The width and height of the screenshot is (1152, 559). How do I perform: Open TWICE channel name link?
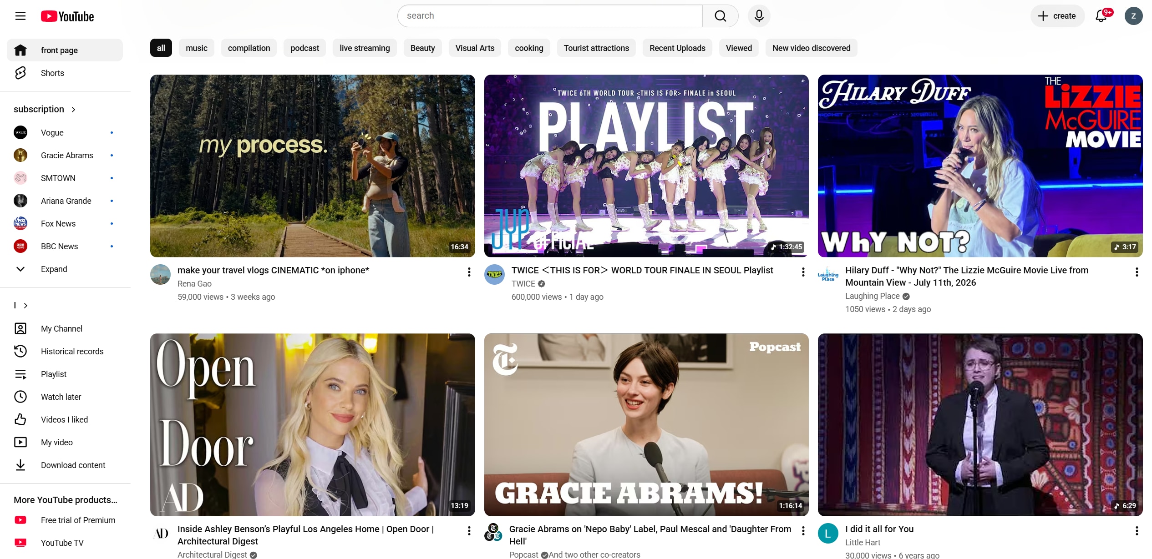(523, 284)
